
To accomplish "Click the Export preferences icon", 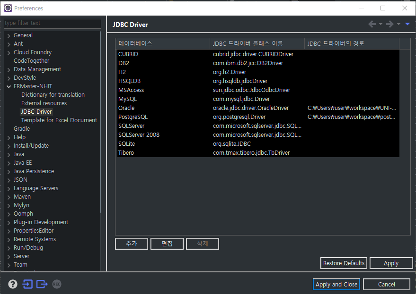I will (42, 284).
